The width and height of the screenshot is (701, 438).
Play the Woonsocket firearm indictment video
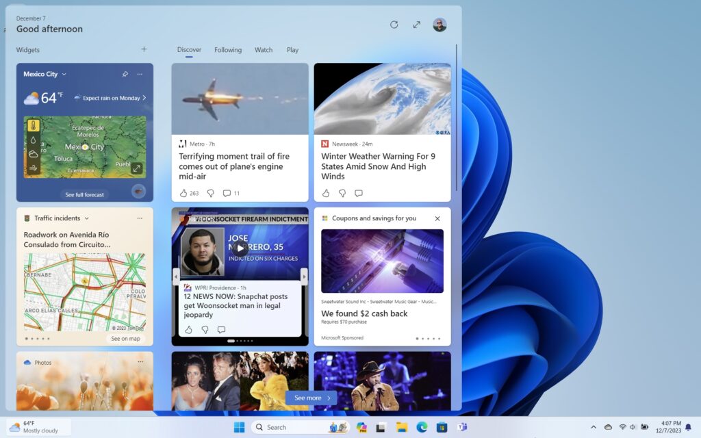240,248
